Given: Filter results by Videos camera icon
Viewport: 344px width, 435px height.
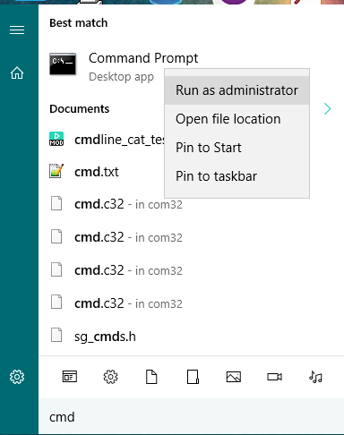Looking at the screenshot, I should [x=274, y=377].
